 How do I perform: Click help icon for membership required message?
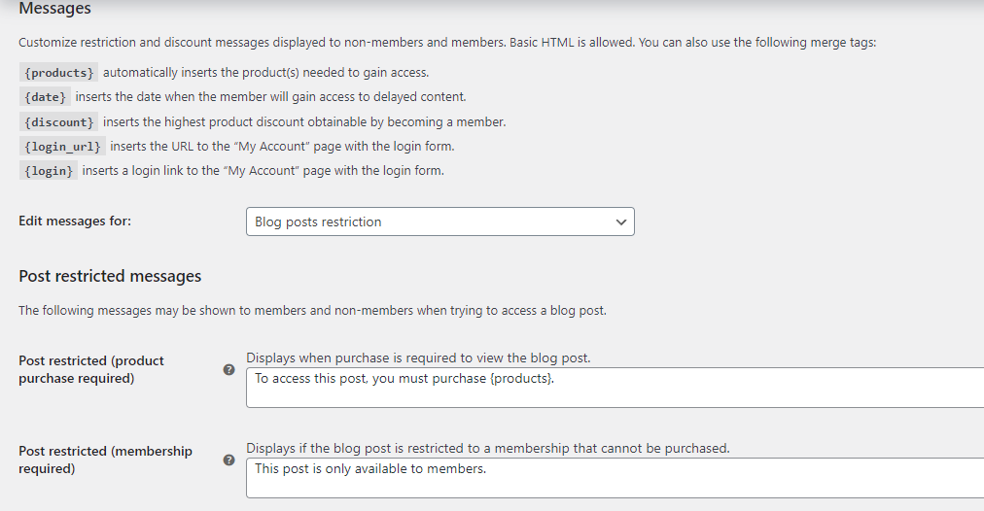point(229,460)
